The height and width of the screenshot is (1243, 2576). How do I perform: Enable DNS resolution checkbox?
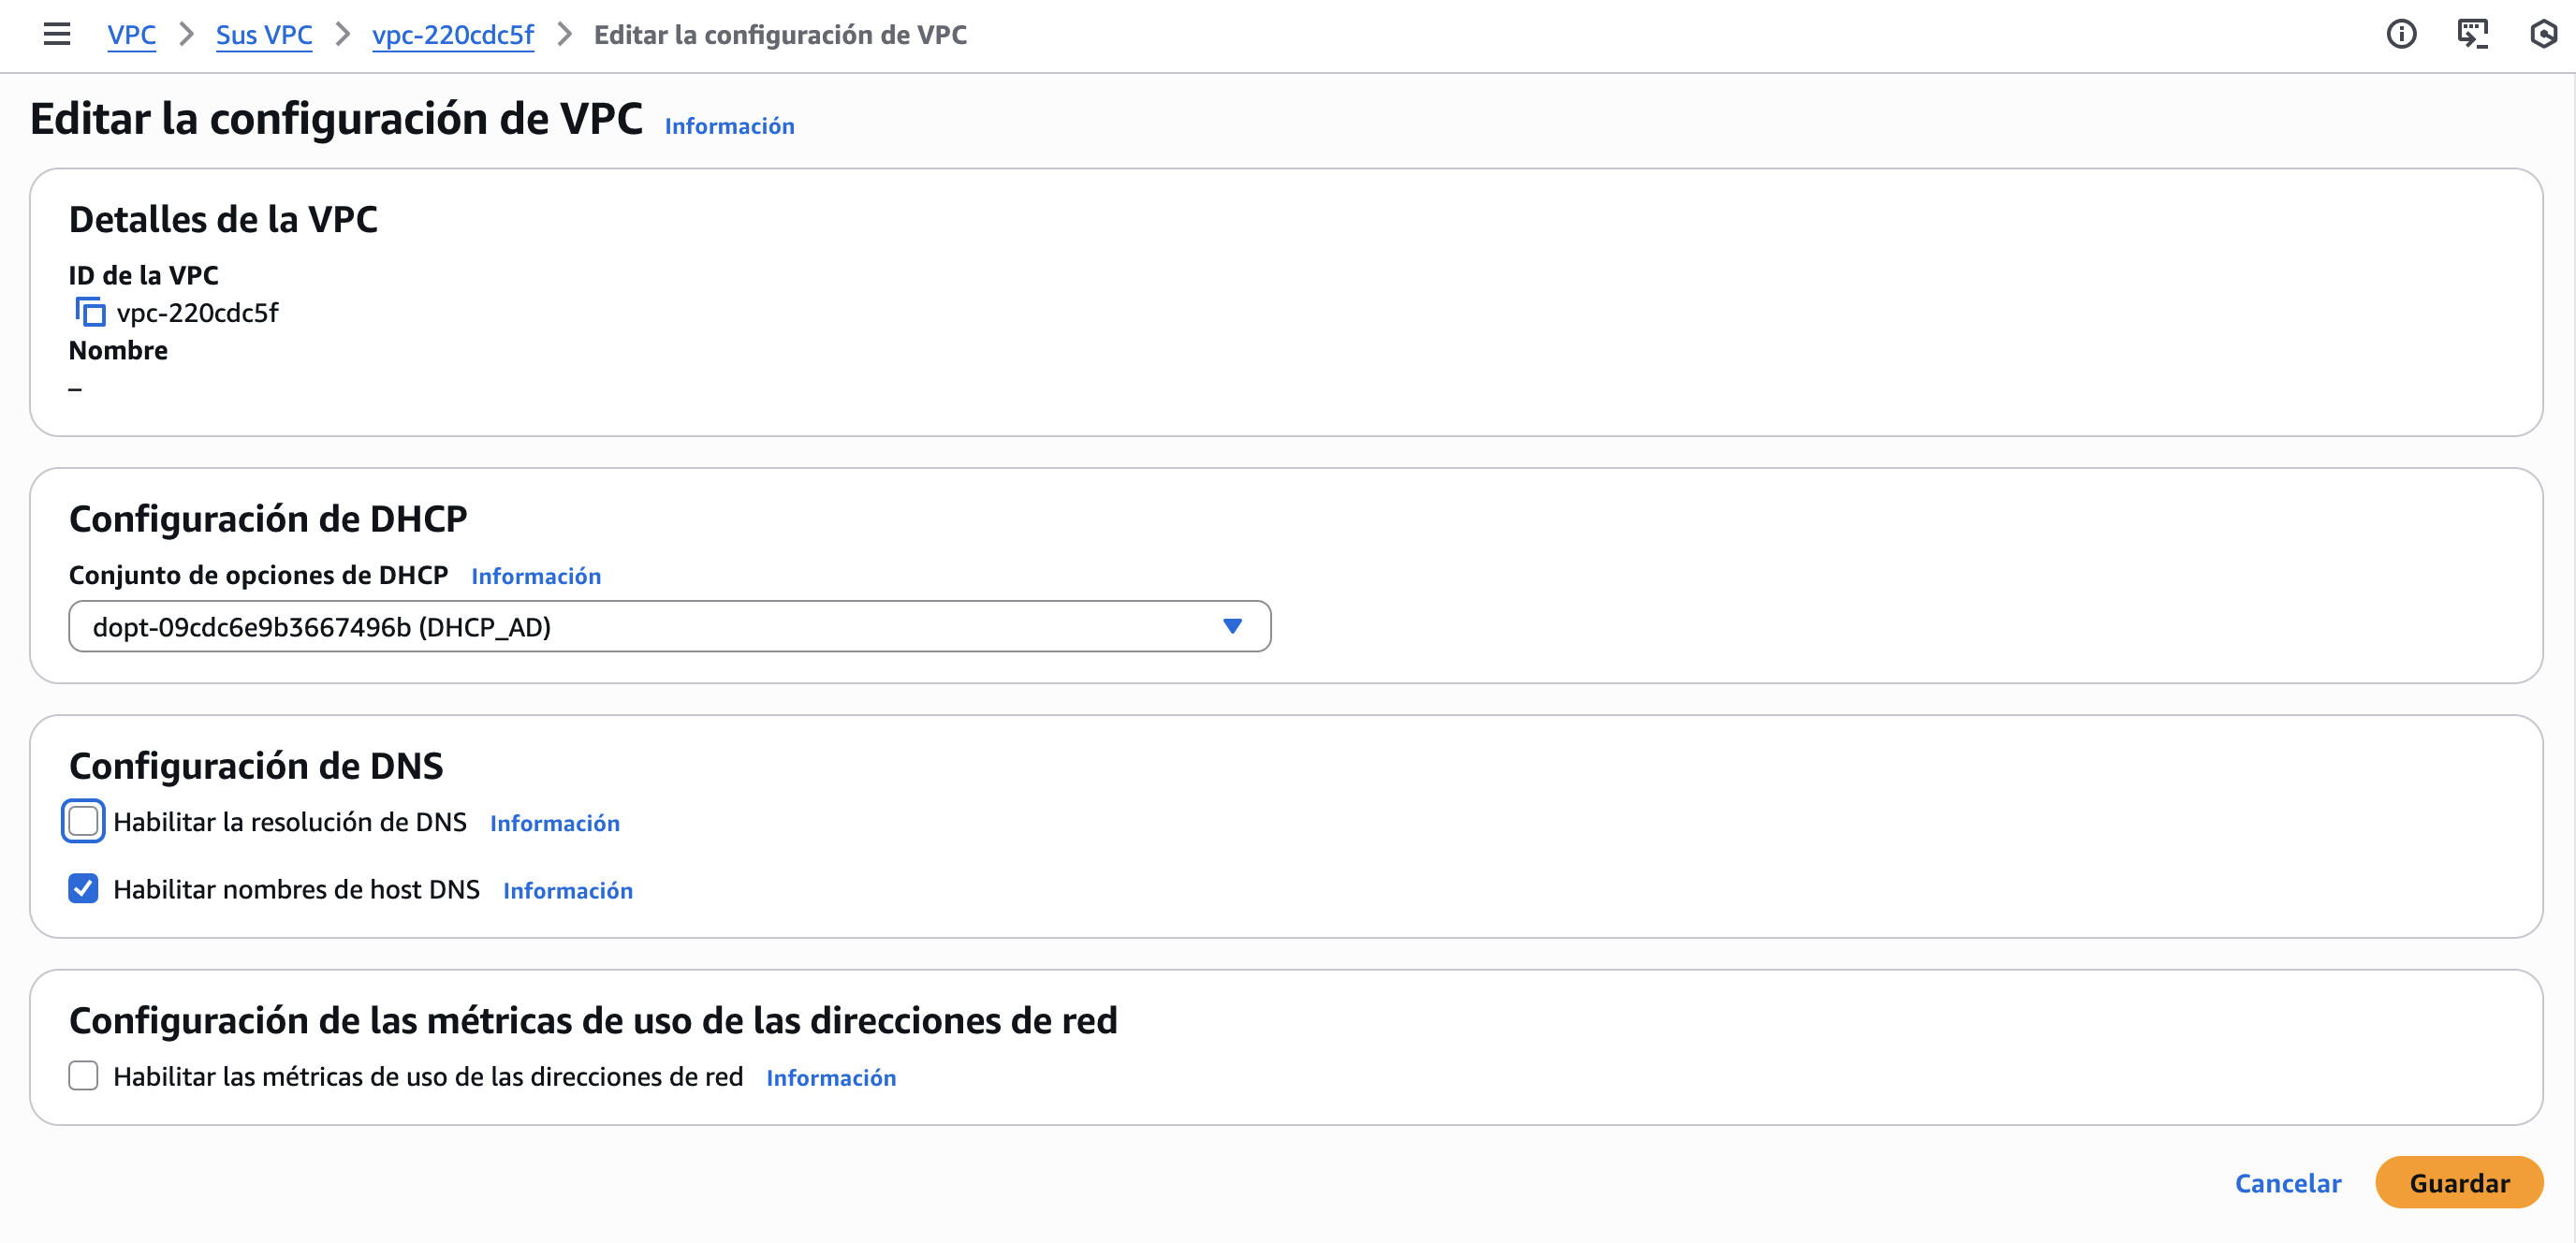tap(83, 821)
